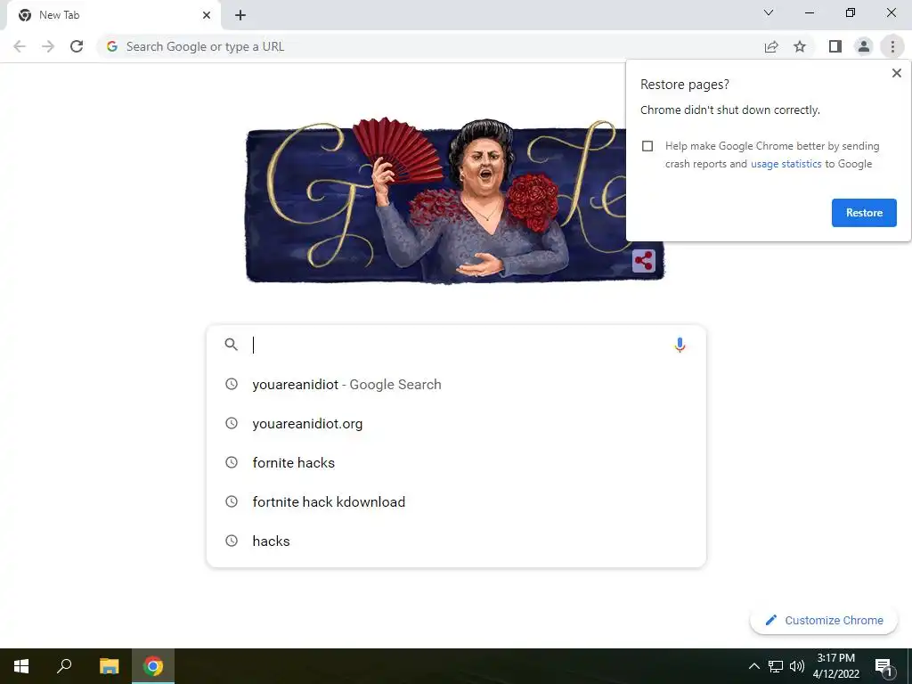The width and height of the screenshot is (912, 684).
Task: Open Chrome three-dot menu
Action: (x=892, y=46)
